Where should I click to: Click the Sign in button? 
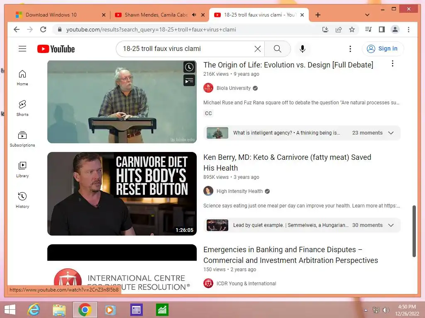point(382,49)
